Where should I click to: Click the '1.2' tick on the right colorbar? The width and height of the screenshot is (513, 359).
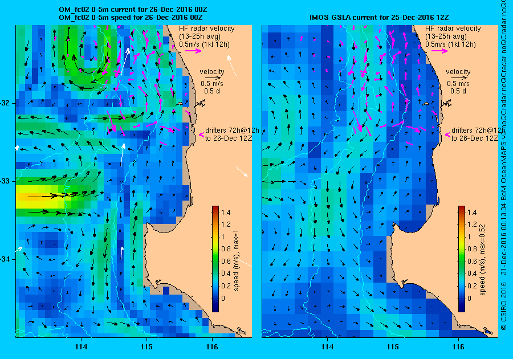[472, 225]
